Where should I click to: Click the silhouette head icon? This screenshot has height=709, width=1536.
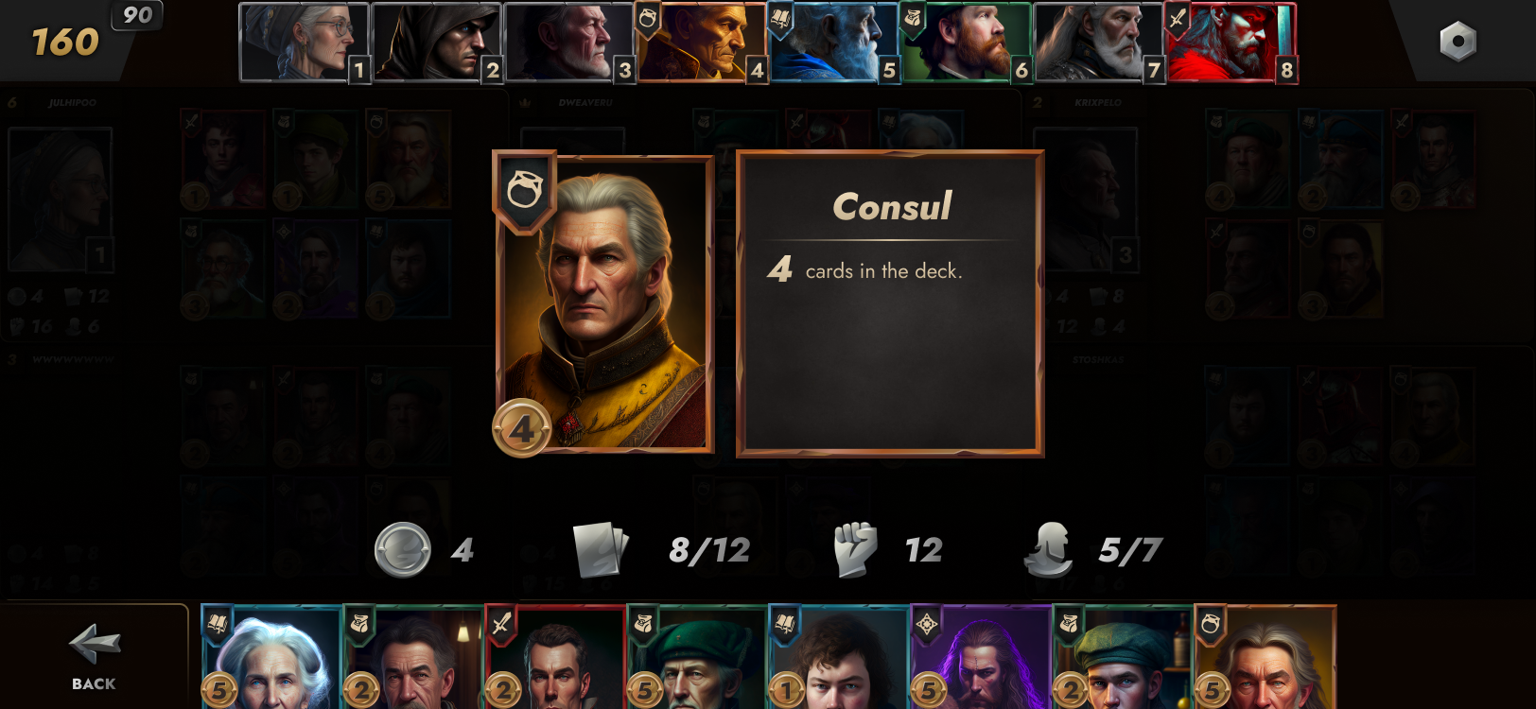1049,550
